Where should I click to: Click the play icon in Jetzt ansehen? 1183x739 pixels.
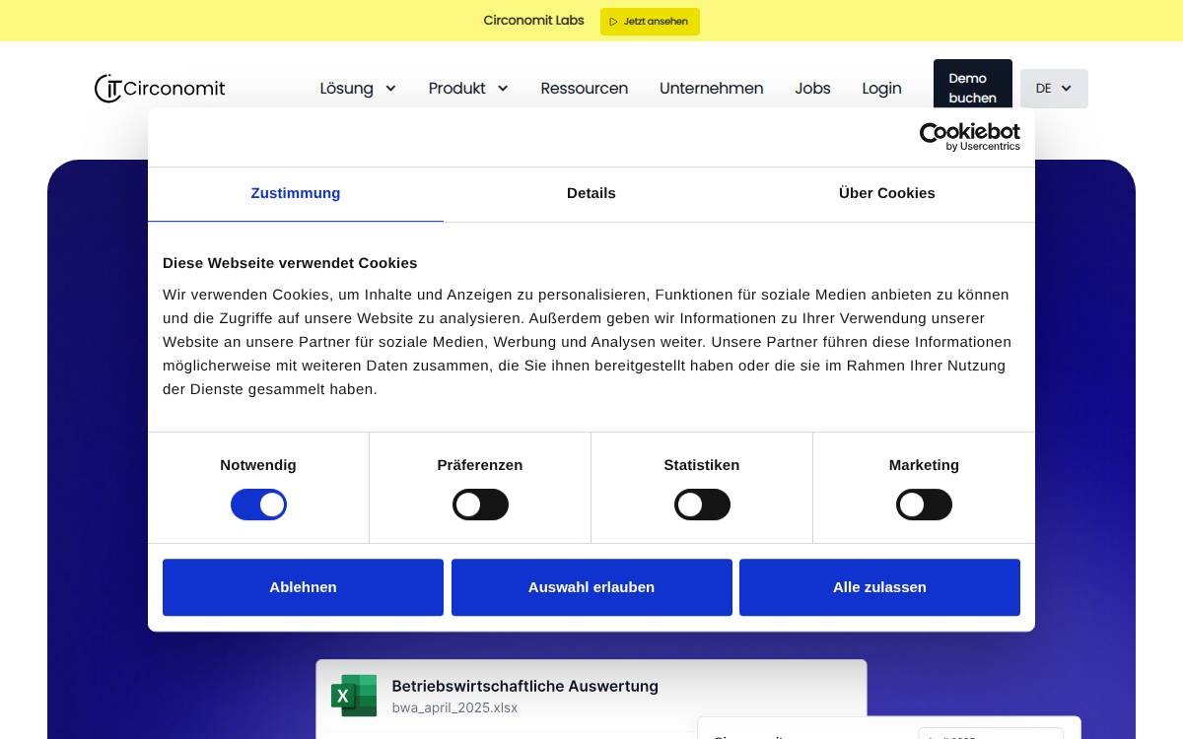click(613, 22)
